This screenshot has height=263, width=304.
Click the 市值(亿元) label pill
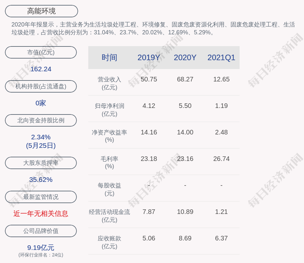(41, 52)
